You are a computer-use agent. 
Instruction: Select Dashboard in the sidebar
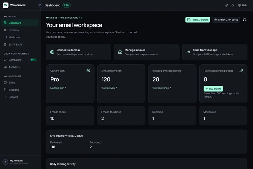20,23
